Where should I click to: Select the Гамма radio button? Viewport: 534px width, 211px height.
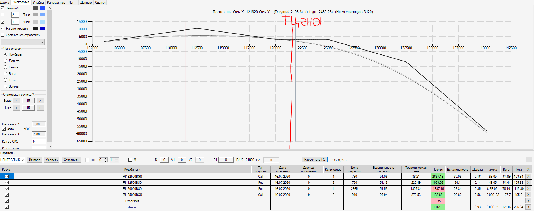pos(5,67)
